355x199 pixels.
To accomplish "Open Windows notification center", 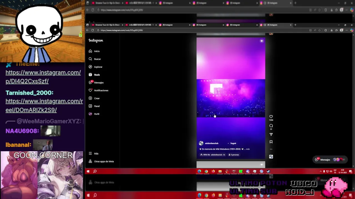I will pyautogui.click(x=351, y=171).
